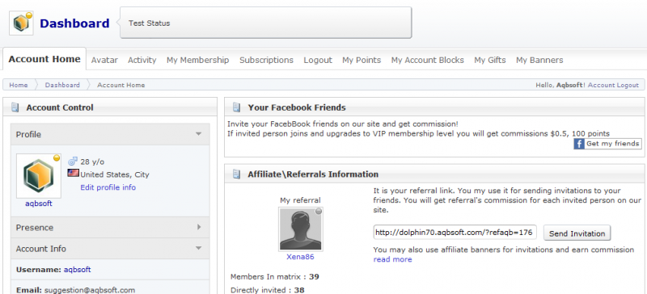Click the Affiliate\Referrals Information panel icon
This screenshot has height=294, width=647.
pyautogui.click(x=236, y=174)
